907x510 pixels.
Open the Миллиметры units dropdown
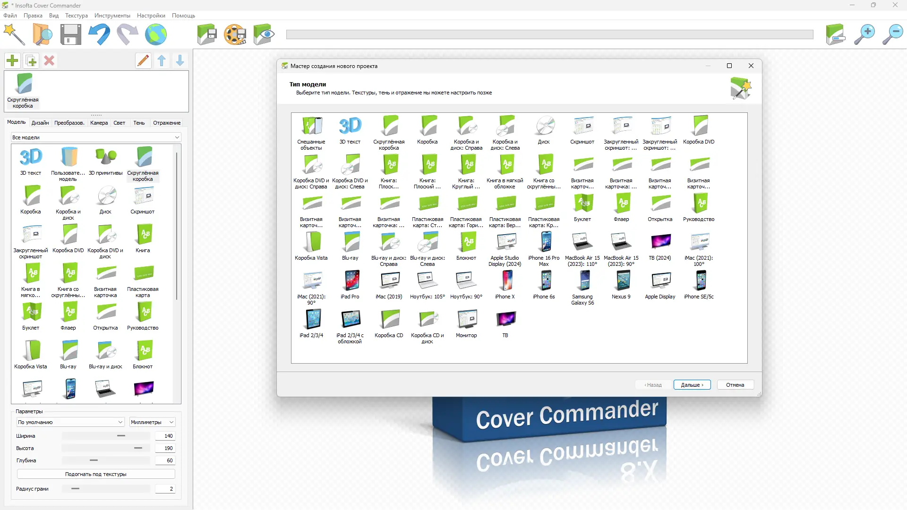[x=152, y=422]
